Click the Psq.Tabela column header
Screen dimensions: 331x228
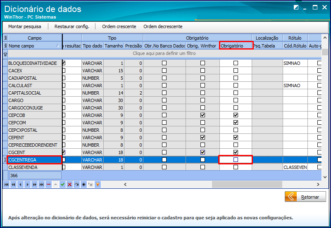point(267,46)
